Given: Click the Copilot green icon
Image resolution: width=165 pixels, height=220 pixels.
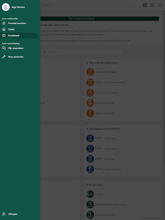Looking at the screenshot, I should [x=90, y=194].
